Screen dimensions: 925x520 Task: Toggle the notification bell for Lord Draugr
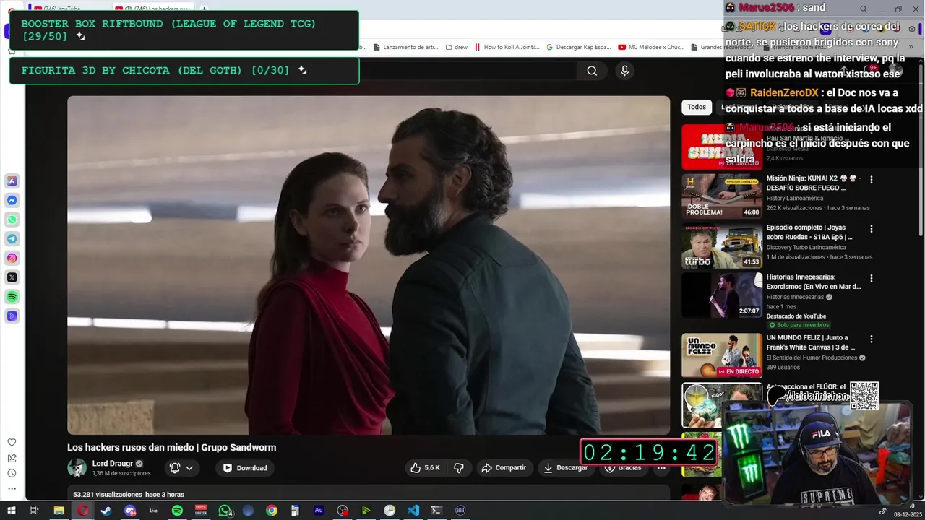point(174,468)
